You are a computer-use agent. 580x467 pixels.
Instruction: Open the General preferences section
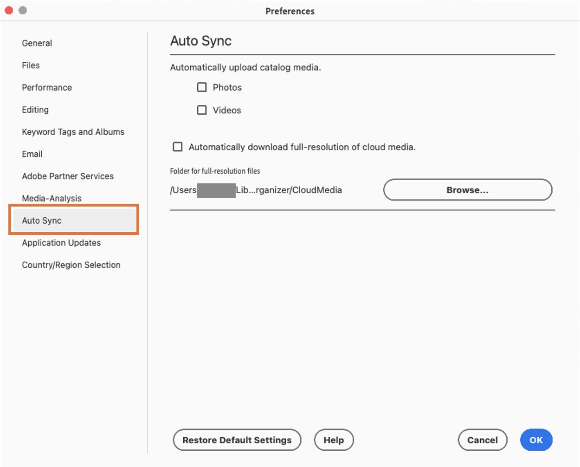point(37,43)
